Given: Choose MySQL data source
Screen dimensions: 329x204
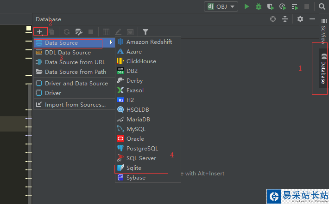Looking at the screenshot, I should (136, 129).
